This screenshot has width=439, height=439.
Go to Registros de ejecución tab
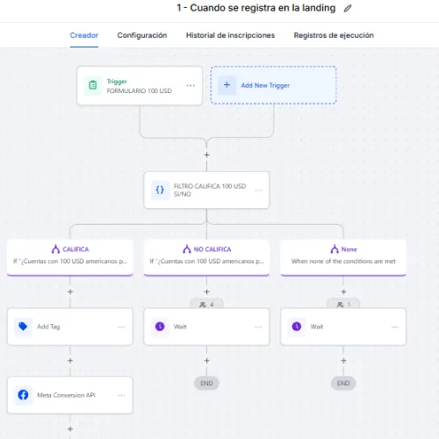click(334, 35)
